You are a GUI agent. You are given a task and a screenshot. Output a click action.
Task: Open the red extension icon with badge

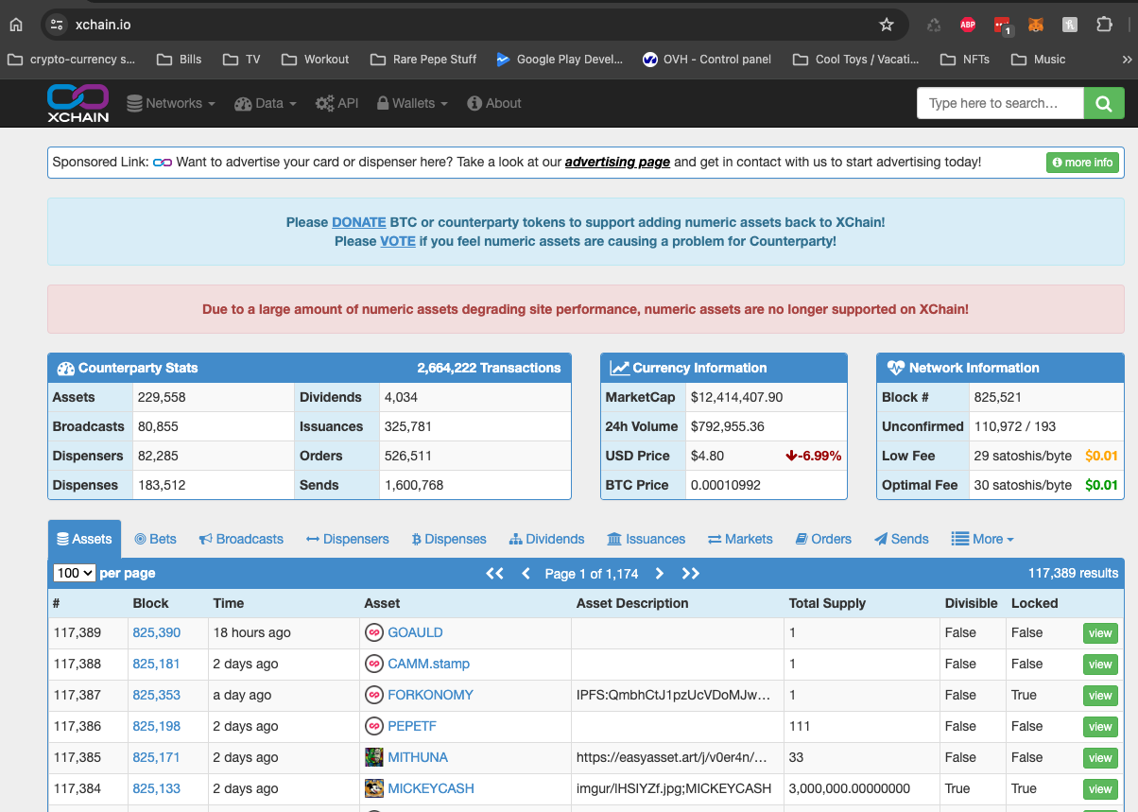[x=1003, y=26]
